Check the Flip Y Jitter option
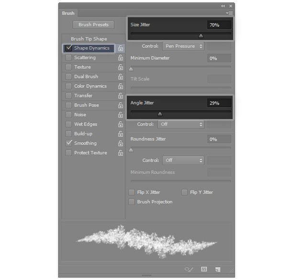The height and width of the screenshot is (280, 287). [x=185, y=193]
